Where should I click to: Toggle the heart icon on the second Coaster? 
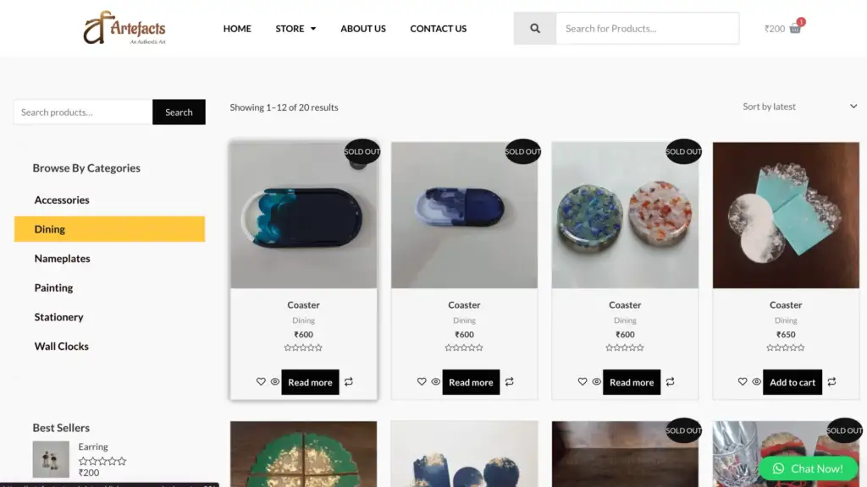tap(422, 381)
